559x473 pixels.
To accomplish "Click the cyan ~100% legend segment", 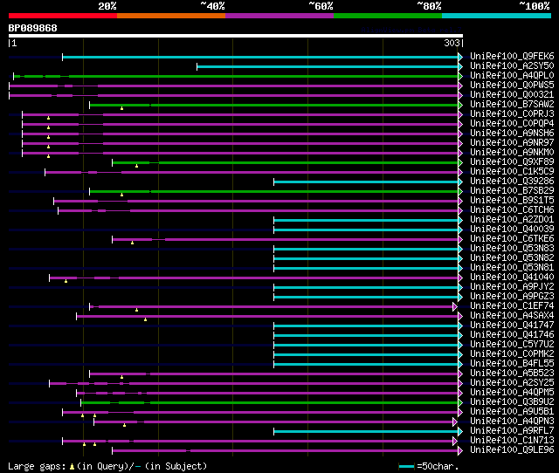I will pyautogui.click(x=496, y=16).
